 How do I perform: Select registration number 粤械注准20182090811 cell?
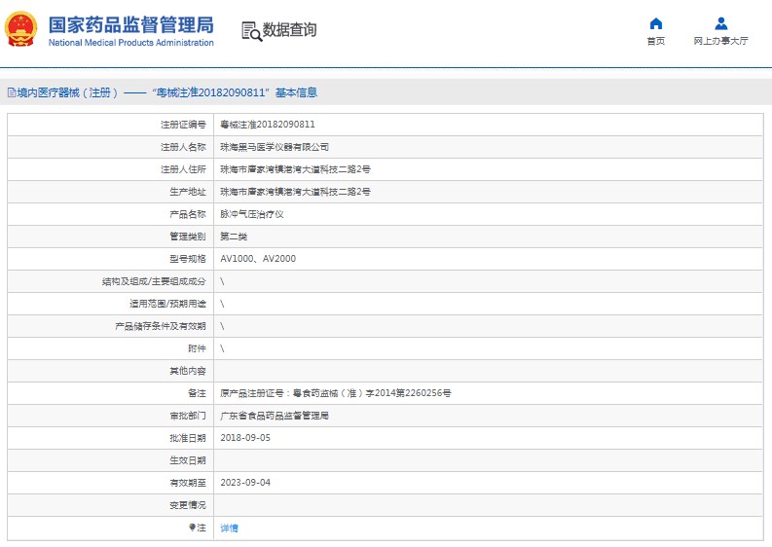pos(268,125)
